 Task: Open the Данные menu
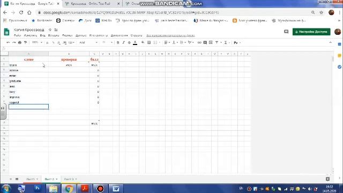pos(81,35)
